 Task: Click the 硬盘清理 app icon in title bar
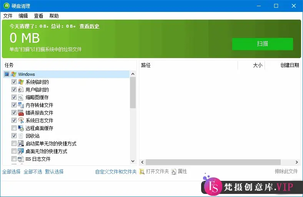tap(7, 6)
